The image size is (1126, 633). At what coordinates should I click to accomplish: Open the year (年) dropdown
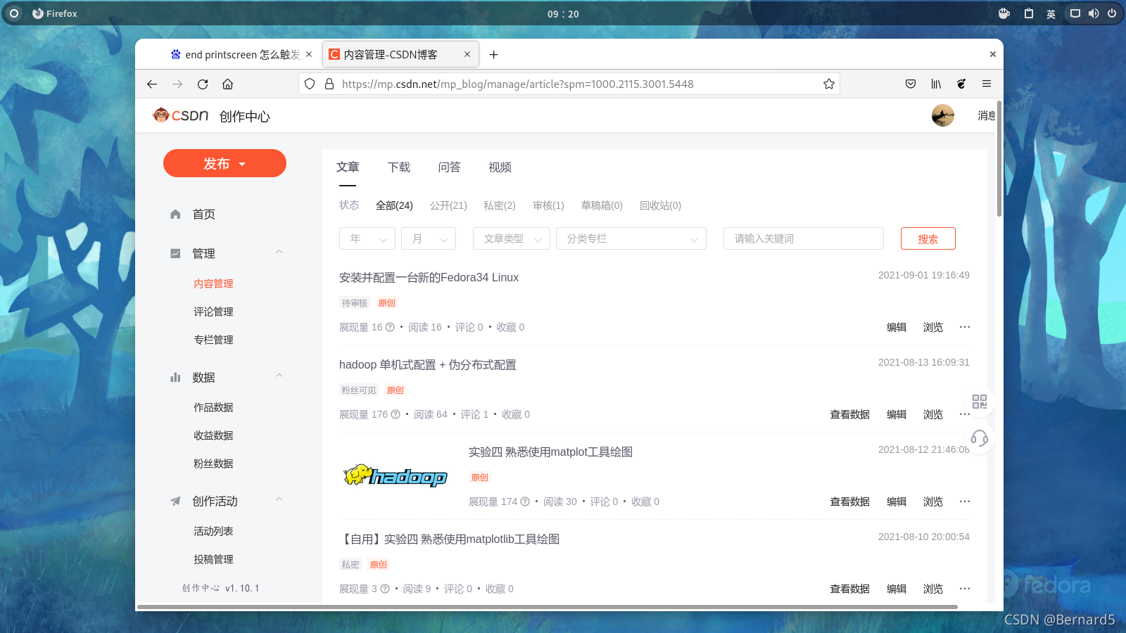point(367,238)
